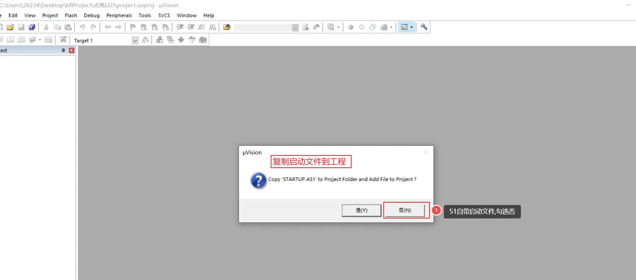Expand the kill breakpoints dropdown arrow
The image size is (636, 280).
[391, 27]
